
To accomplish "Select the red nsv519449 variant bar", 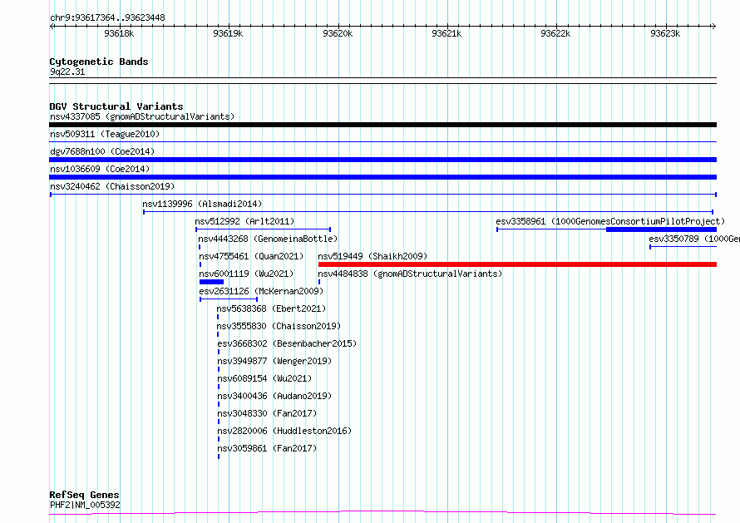I will (x=517, y=264).
